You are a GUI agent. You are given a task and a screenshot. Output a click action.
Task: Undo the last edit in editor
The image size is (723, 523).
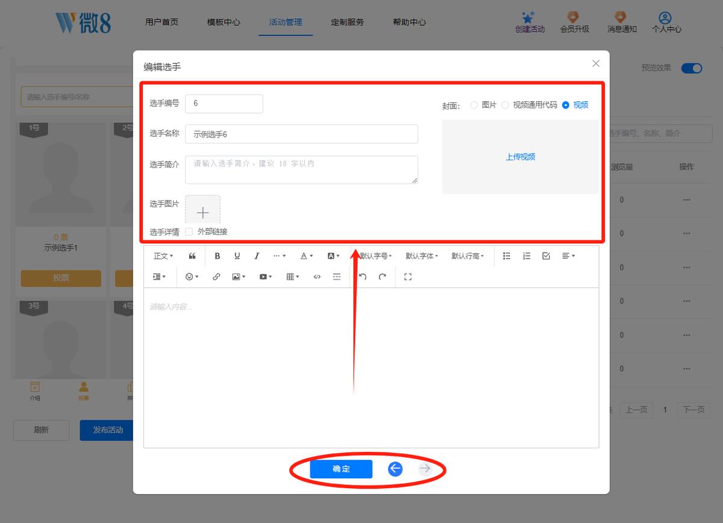(363, 277)
